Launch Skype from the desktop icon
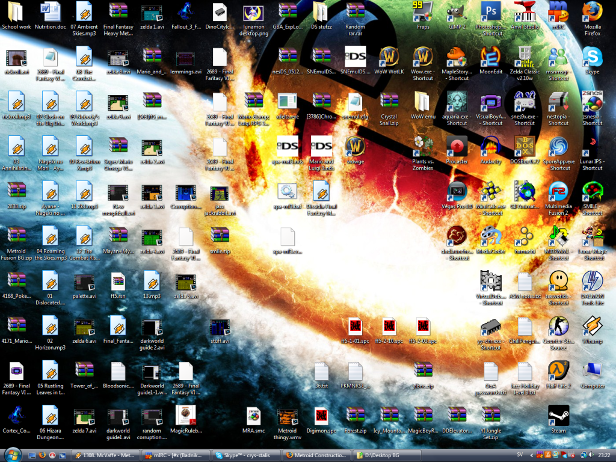Screen dimensions: 616x462 pyautogui.click(x=592, y=58)
